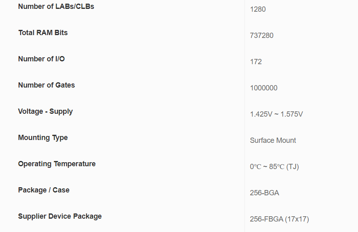Click the "Mounting Type" label
This screenshot has width=358, height=232.
43,138
